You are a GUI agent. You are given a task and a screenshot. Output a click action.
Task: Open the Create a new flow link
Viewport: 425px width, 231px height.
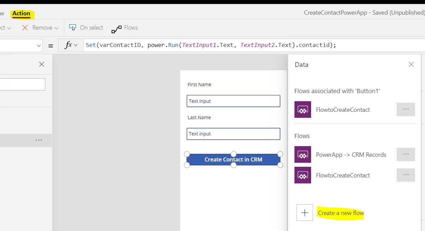[340, 213]
